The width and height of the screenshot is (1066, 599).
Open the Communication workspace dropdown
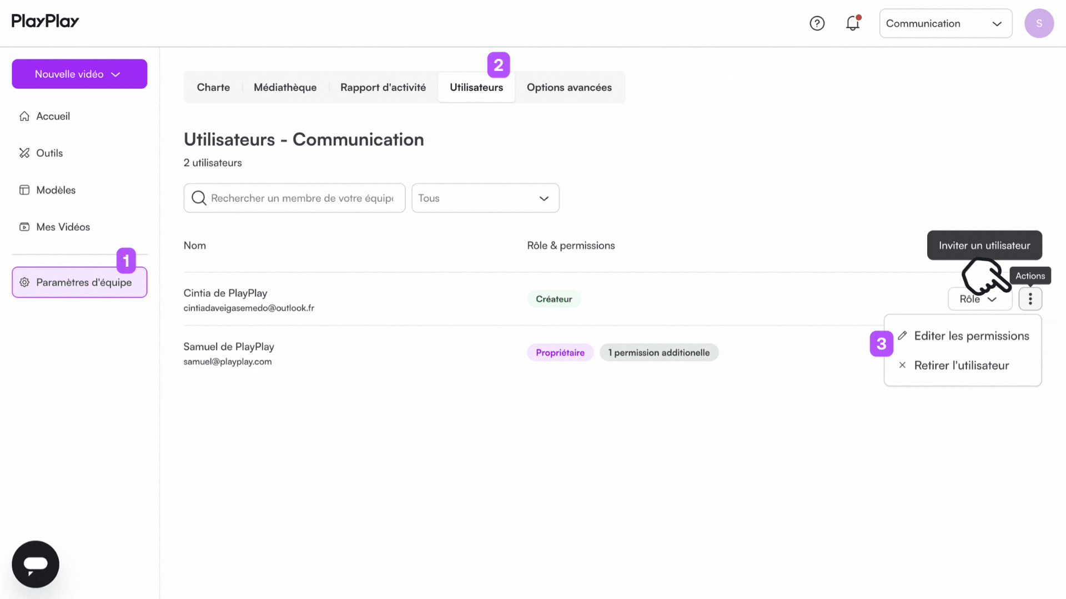tap(946, 23)
